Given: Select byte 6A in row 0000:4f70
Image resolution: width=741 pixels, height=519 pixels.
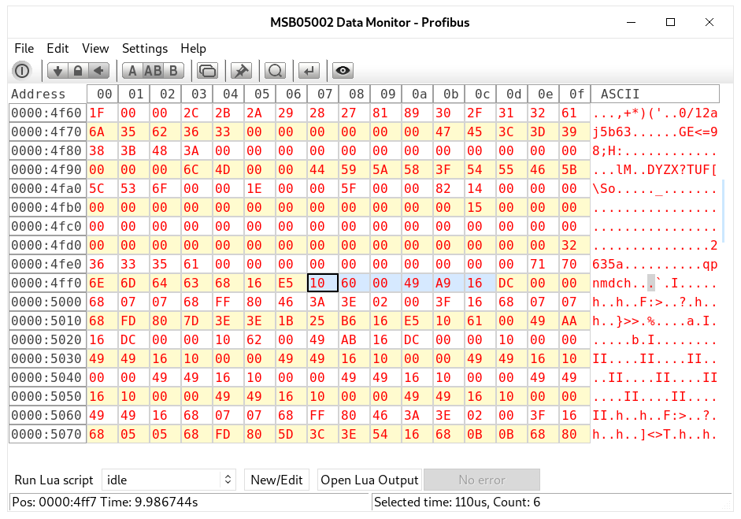Looking at the screenshot, I should coord(102,132).
